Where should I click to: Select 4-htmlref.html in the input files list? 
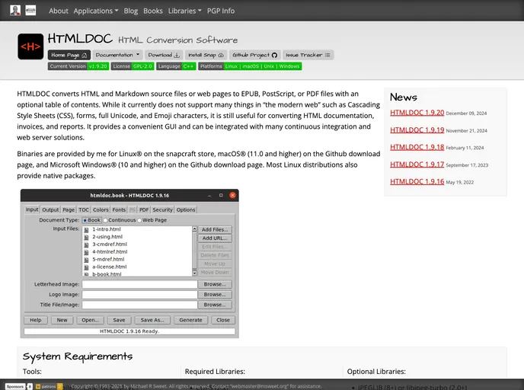pyautogui.click(x=110, y=251)
